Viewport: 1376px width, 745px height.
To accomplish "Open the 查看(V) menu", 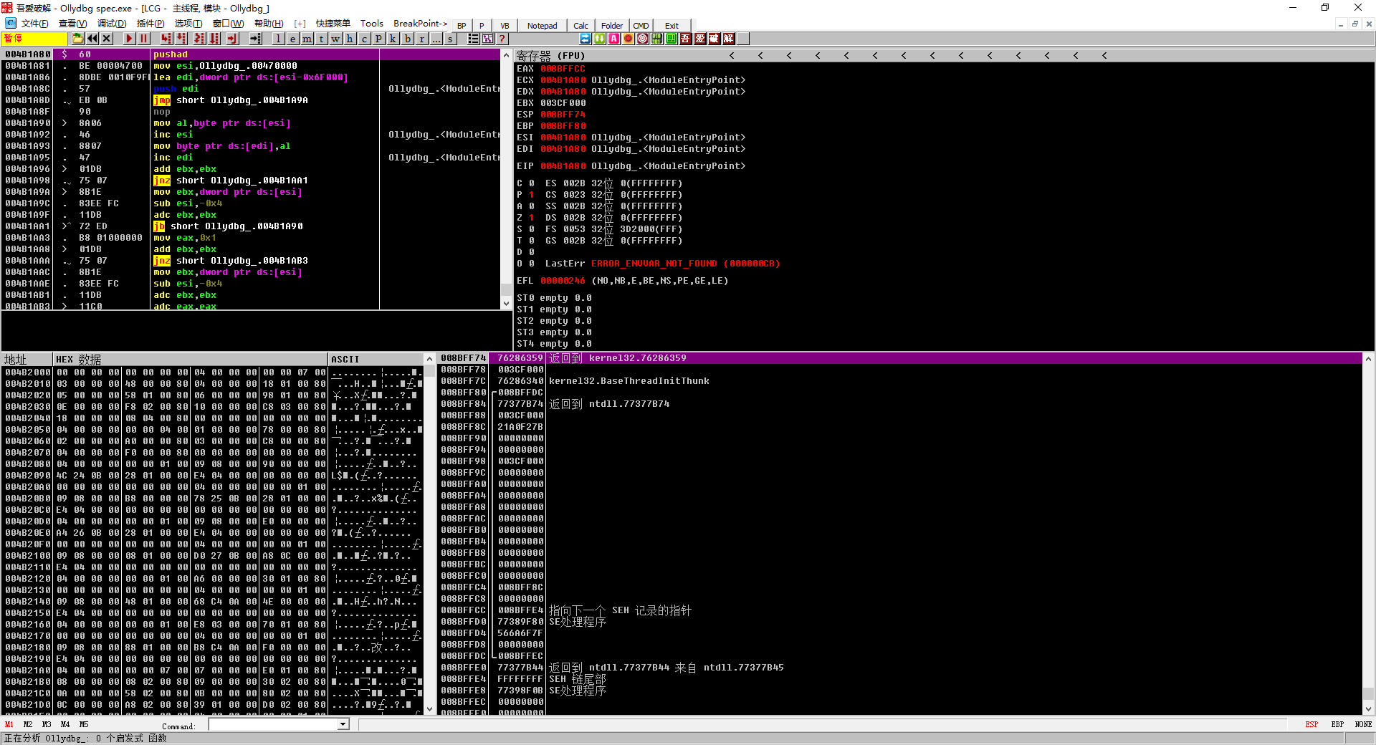I will [72, 24].
